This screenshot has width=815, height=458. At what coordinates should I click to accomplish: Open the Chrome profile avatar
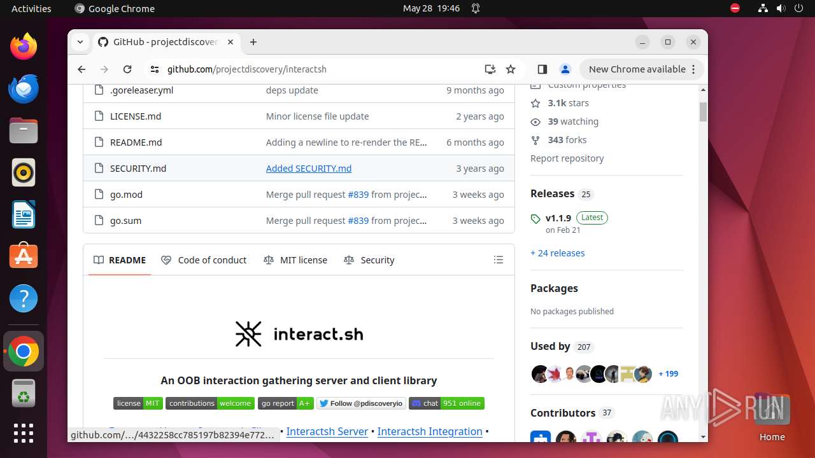pyautogui.click(x=565, y=69)
